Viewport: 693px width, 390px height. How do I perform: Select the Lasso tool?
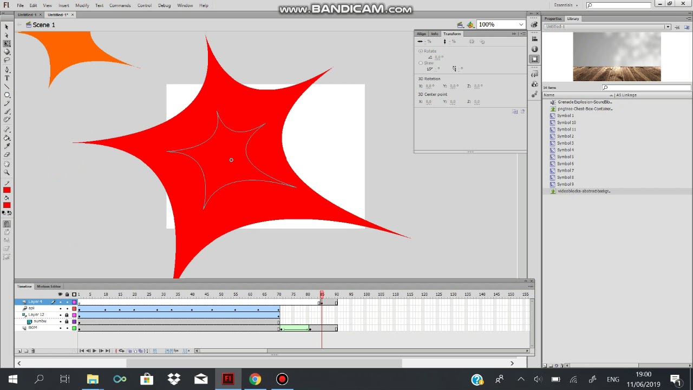pos(6,61)
